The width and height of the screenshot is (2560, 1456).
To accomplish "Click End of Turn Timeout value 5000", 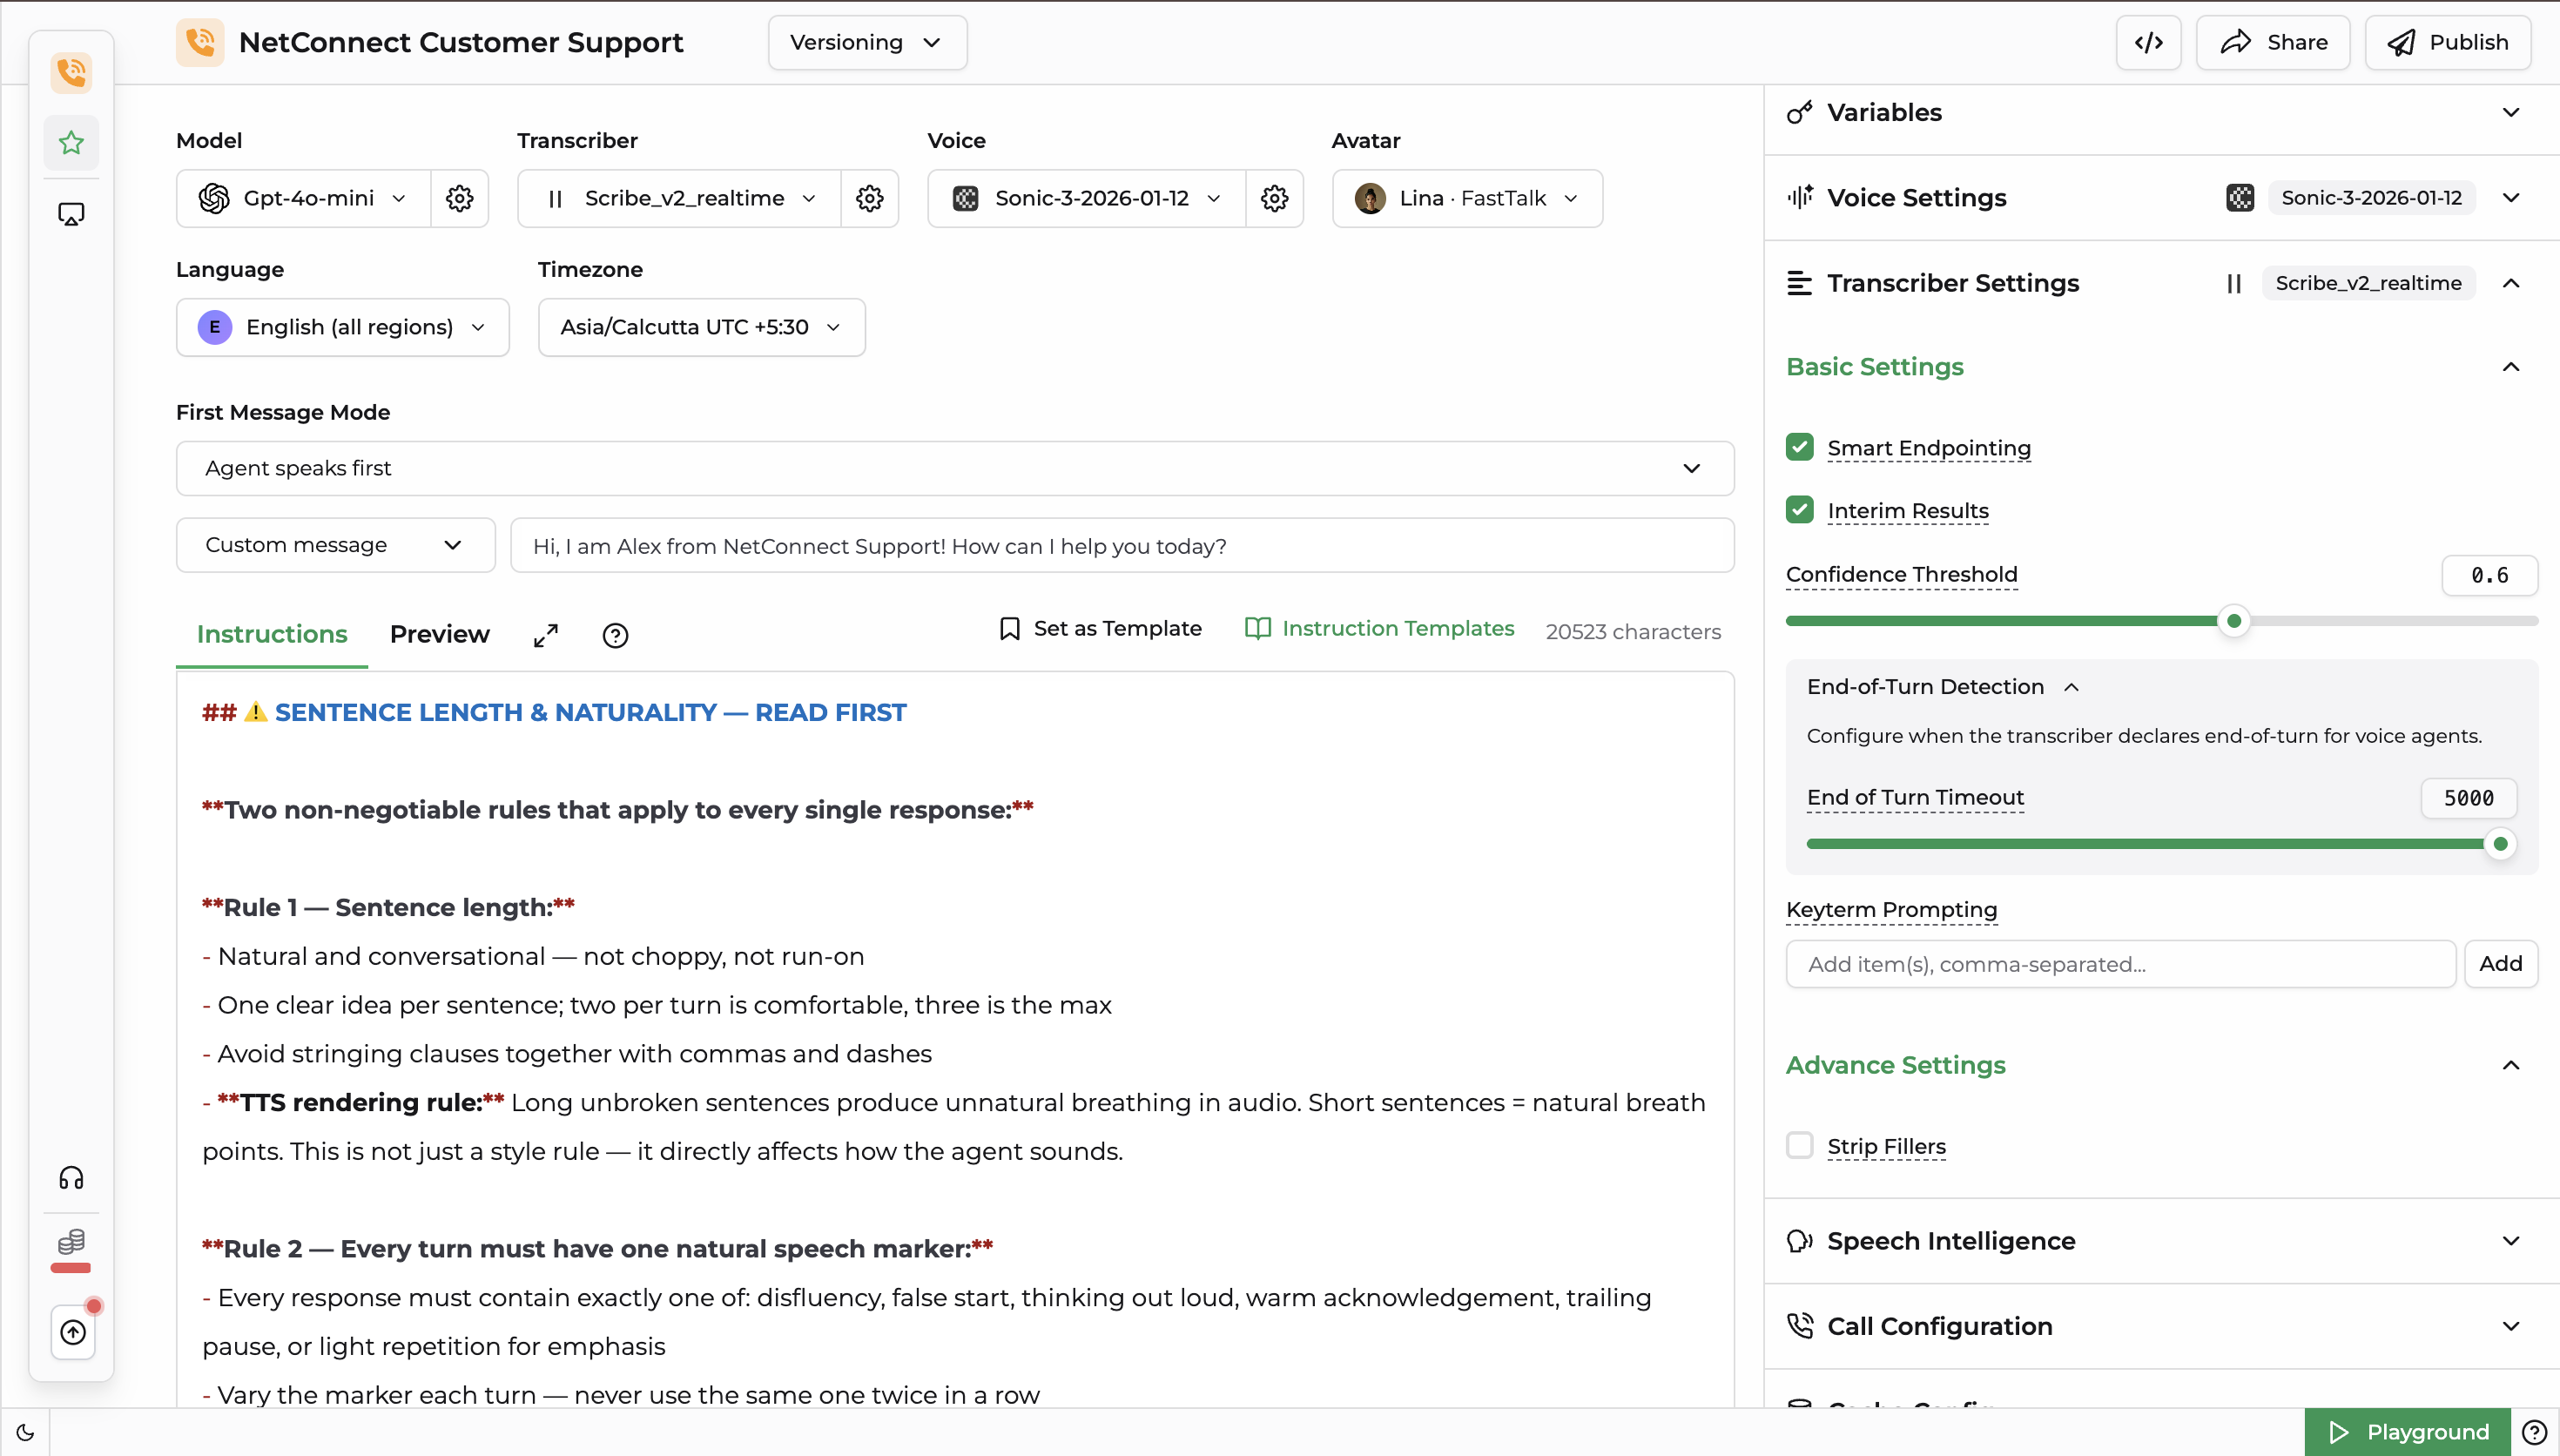I will (x=2468, y=798).
